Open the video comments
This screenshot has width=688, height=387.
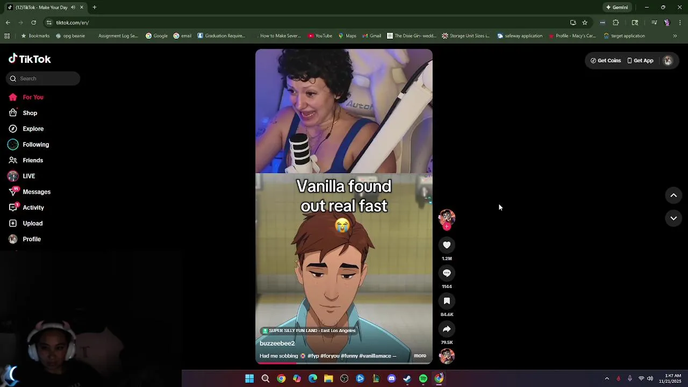pyautogui.click(x=447, y=273)
